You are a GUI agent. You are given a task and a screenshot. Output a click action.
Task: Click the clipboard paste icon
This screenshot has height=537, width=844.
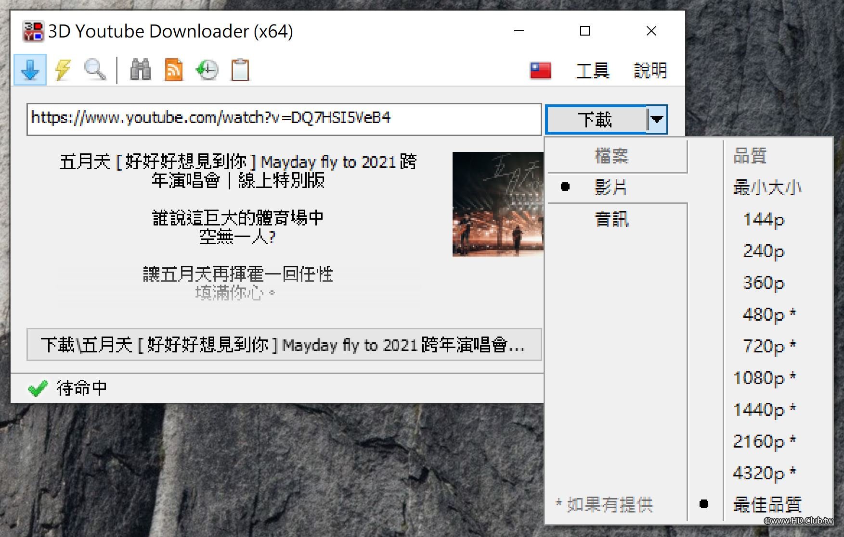[x=240, y=70]
